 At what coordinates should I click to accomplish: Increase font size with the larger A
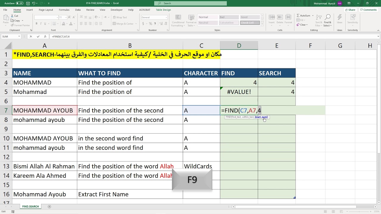[69, 17]
